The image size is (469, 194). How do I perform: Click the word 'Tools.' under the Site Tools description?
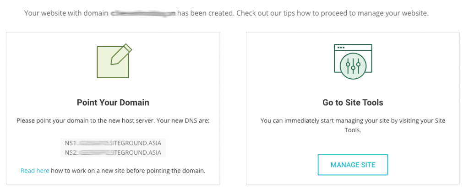(x=353, y=130)
